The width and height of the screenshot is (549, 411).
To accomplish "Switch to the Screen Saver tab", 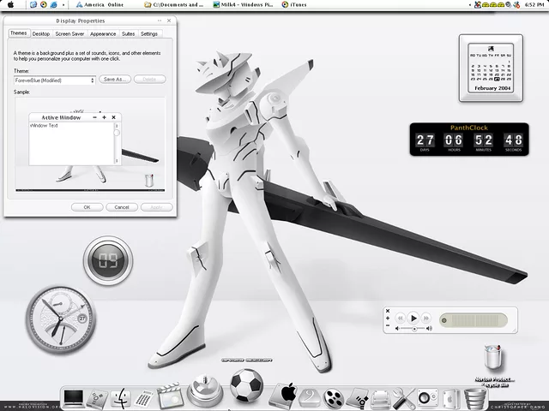I will point(69,34).
